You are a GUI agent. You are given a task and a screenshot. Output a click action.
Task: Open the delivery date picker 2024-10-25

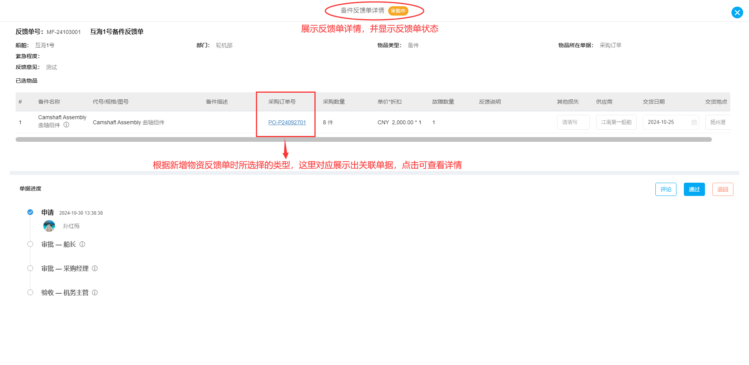point(671,122)
